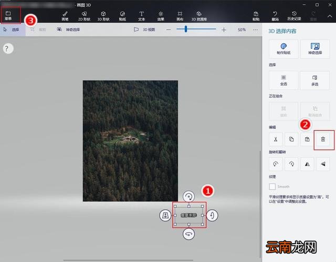Click the Make sticker button

coord(283,49)
